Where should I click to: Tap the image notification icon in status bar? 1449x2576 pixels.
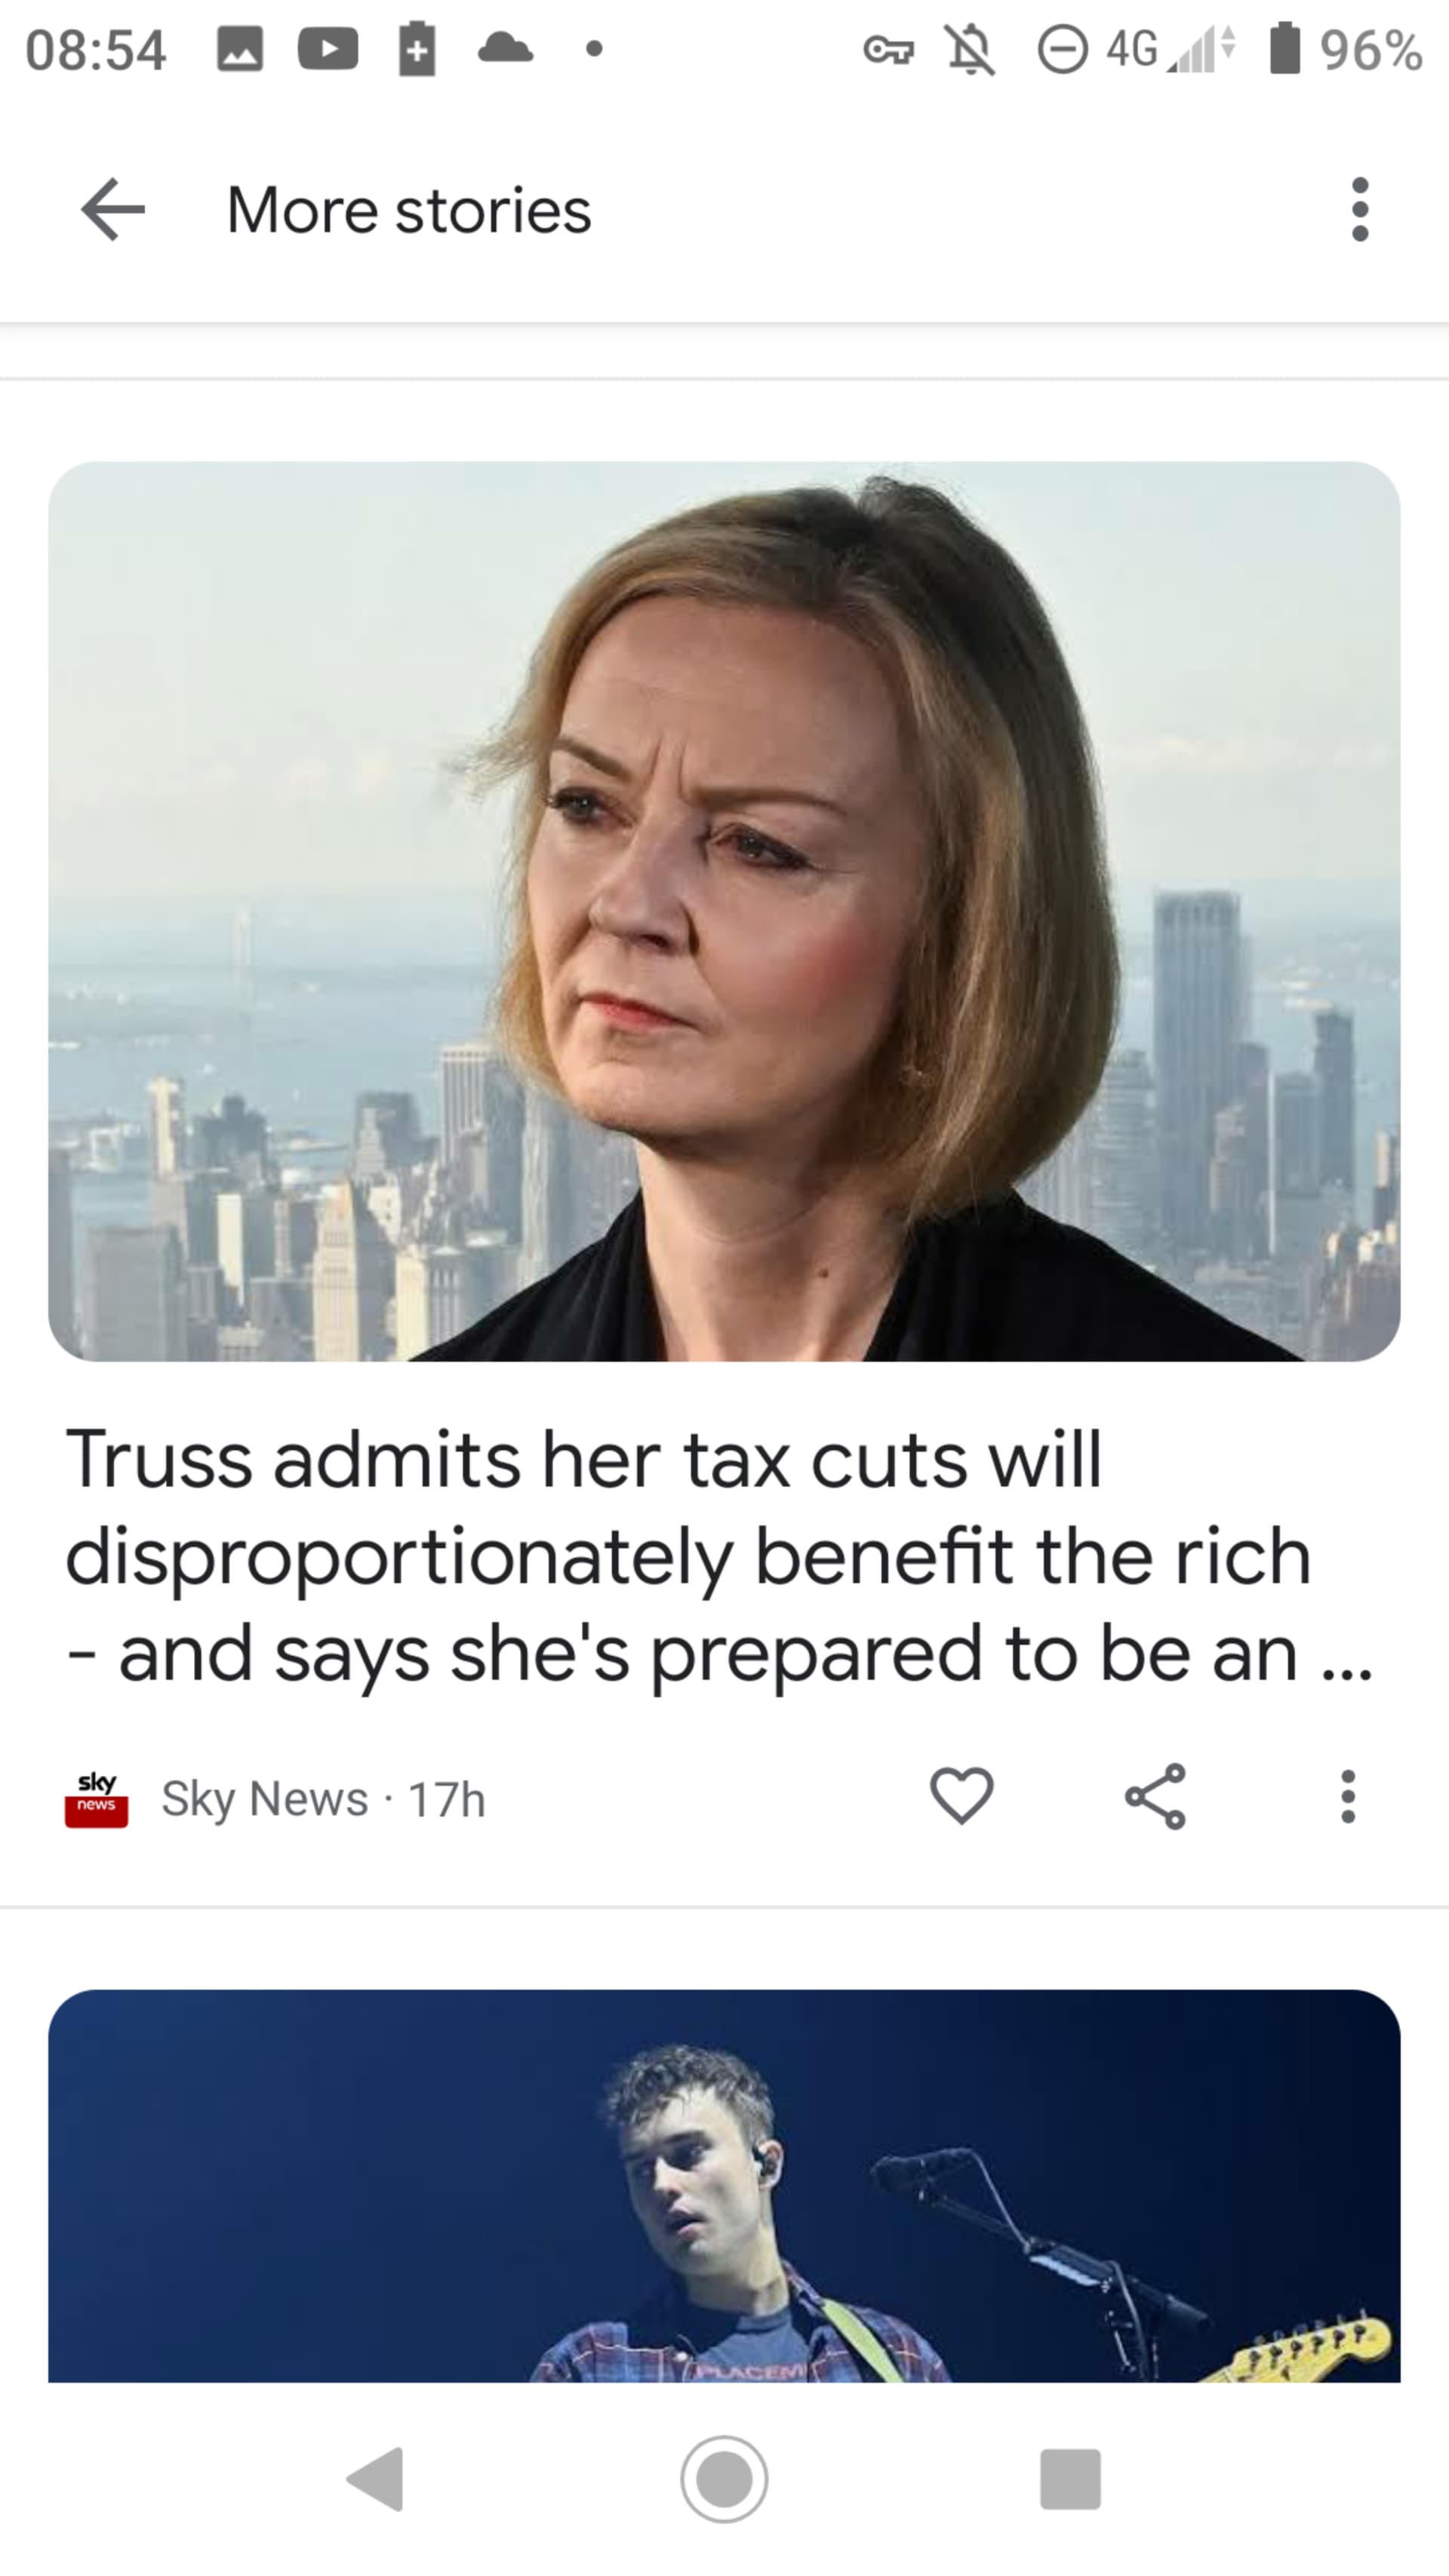click(x=240, y=49)
